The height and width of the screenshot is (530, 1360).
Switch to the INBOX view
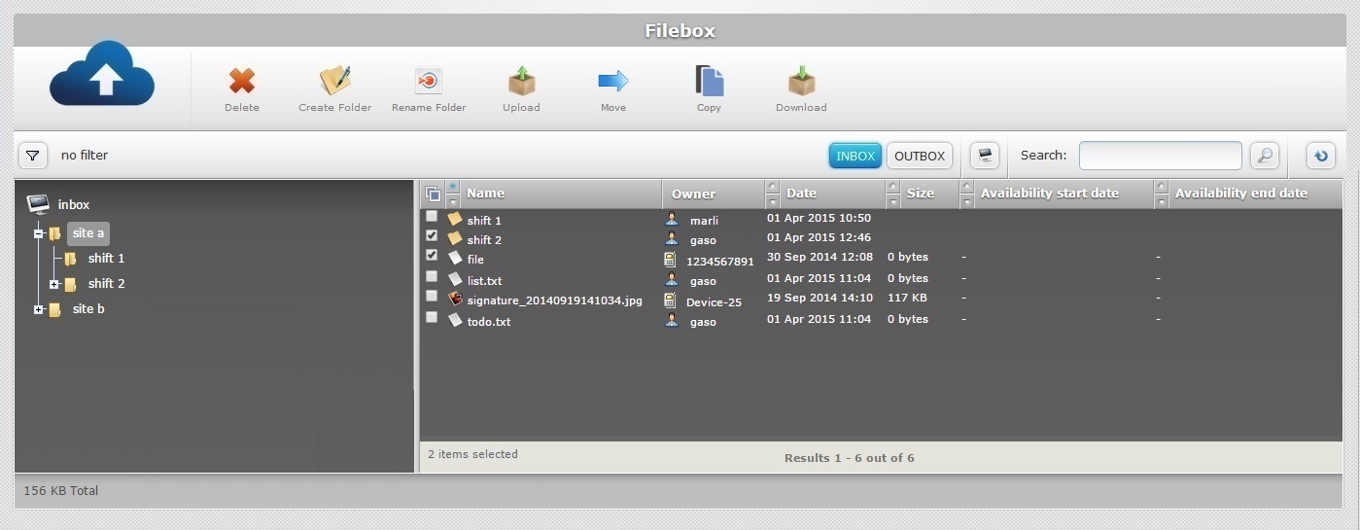tap(855, 156)
